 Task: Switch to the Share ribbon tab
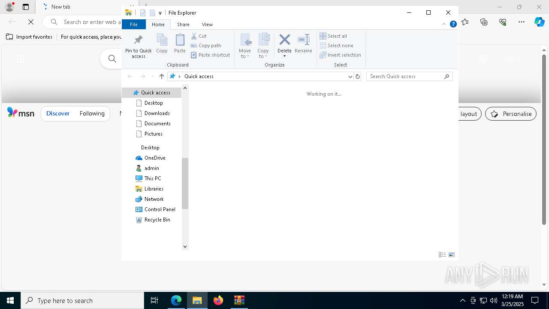click(183, 24)
